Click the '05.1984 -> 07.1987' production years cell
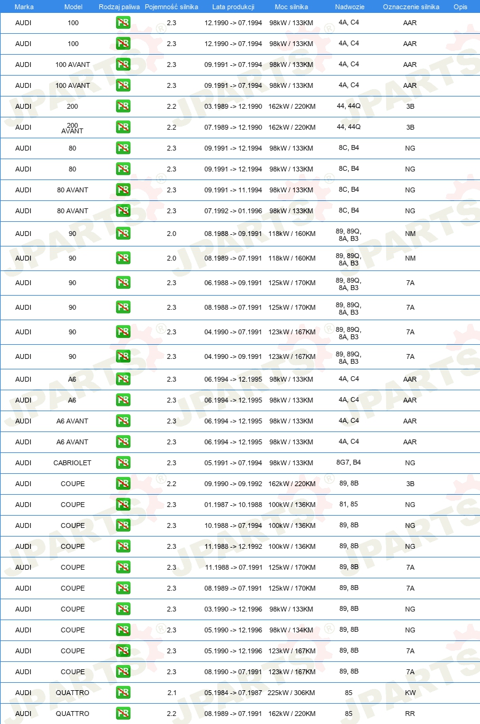The image size is (480, 724). pyautogui.click(x=233, y=693)
